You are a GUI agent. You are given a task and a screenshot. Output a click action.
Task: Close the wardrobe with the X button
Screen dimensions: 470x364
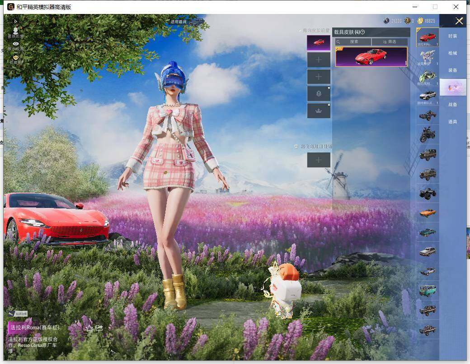[x=459, y=21]
